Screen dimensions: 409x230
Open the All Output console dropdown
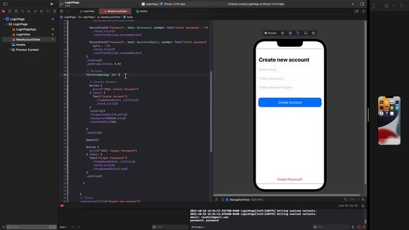pyautogui.click(x=197, y=227)
